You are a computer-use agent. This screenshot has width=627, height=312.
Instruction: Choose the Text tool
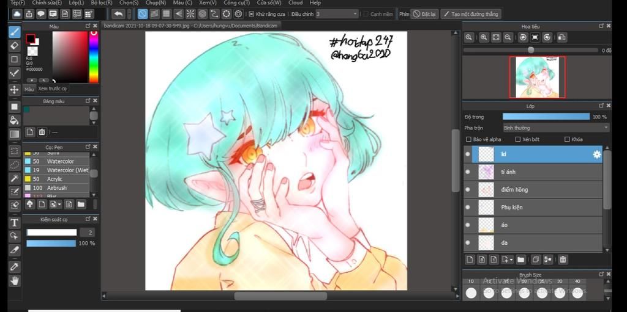pyautogui.click(x=15, y=222)
